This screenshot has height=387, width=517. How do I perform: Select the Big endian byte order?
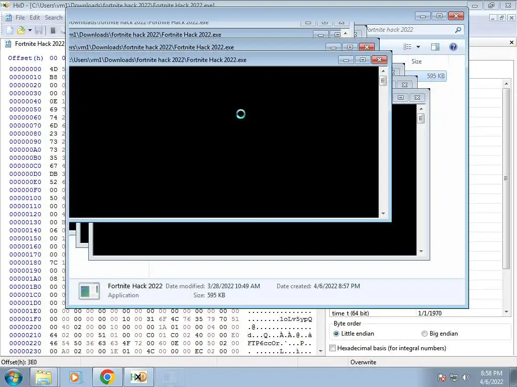pyautogui.click(x=440, y=334)
